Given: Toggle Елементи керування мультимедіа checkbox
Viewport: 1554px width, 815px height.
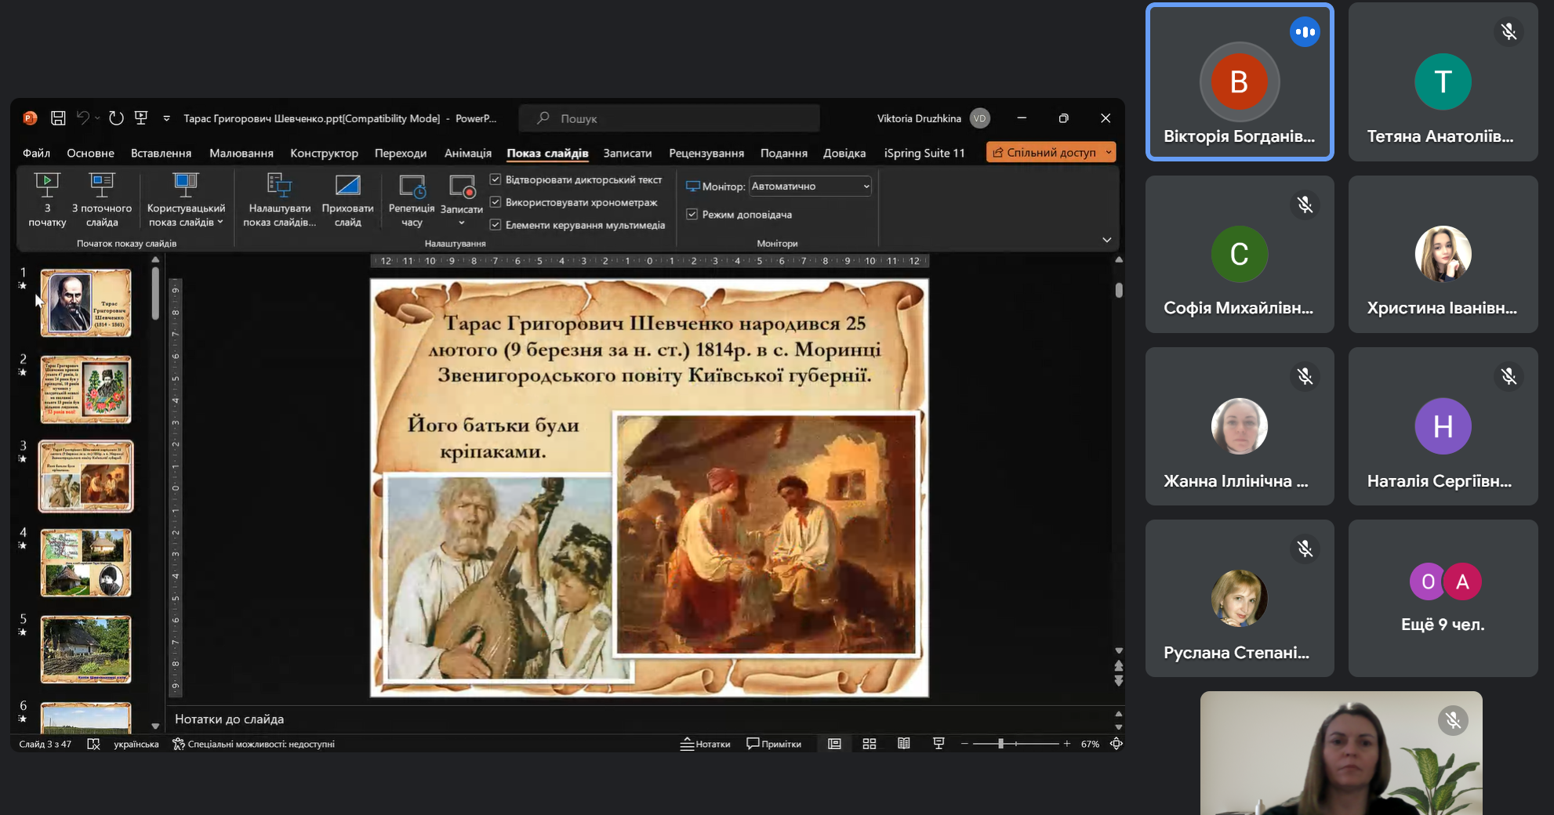Looking at the screenshot, I should 496,225.
